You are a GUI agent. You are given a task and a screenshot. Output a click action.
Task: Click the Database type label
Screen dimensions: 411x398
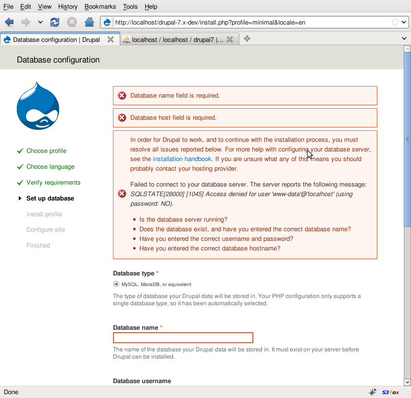click(134, 273)
